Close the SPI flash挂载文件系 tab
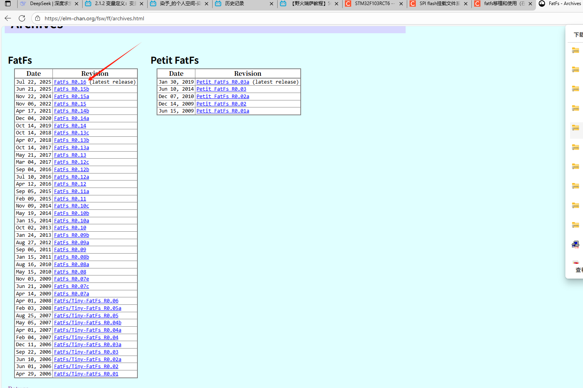The height and width of the screenshot is (388, 583). tap(466, 4)
